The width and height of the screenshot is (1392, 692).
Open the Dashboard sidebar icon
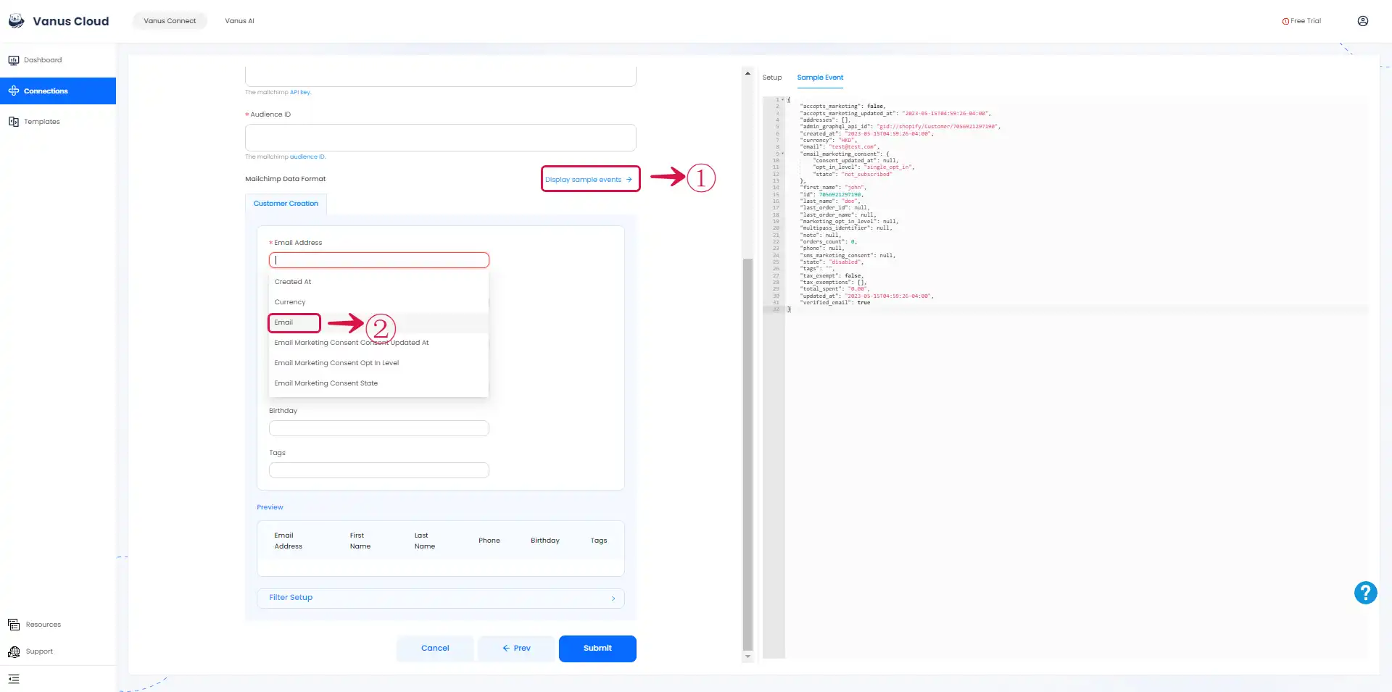14,60
